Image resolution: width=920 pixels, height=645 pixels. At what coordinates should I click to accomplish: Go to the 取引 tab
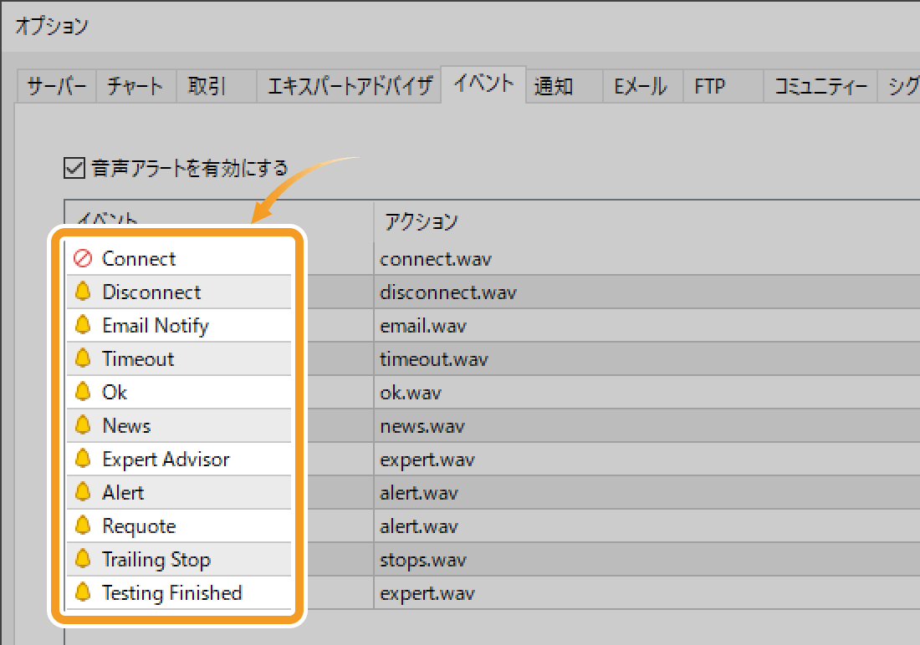pos(207,86)
